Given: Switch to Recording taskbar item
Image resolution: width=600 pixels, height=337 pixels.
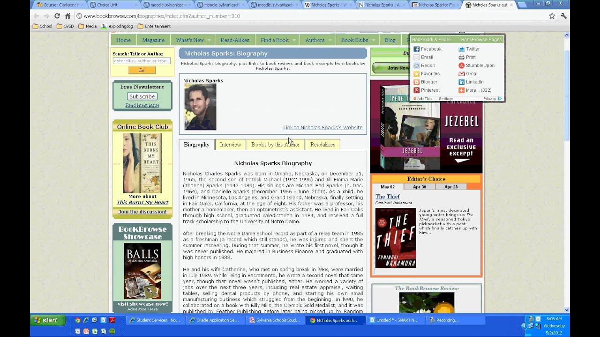Looking at the screenshot, I should 456,320.
